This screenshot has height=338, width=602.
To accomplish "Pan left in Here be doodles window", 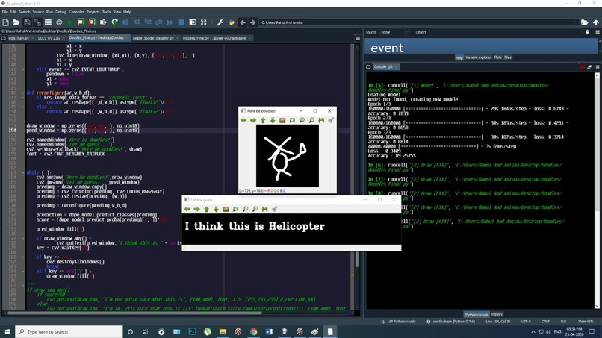I will click(x=243, y=120).
